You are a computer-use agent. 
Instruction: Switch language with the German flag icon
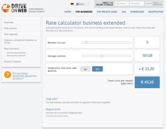(x=72, y=4)
